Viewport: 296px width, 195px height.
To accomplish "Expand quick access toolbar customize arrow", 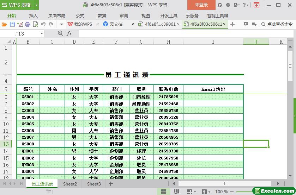I will (61, 24).
